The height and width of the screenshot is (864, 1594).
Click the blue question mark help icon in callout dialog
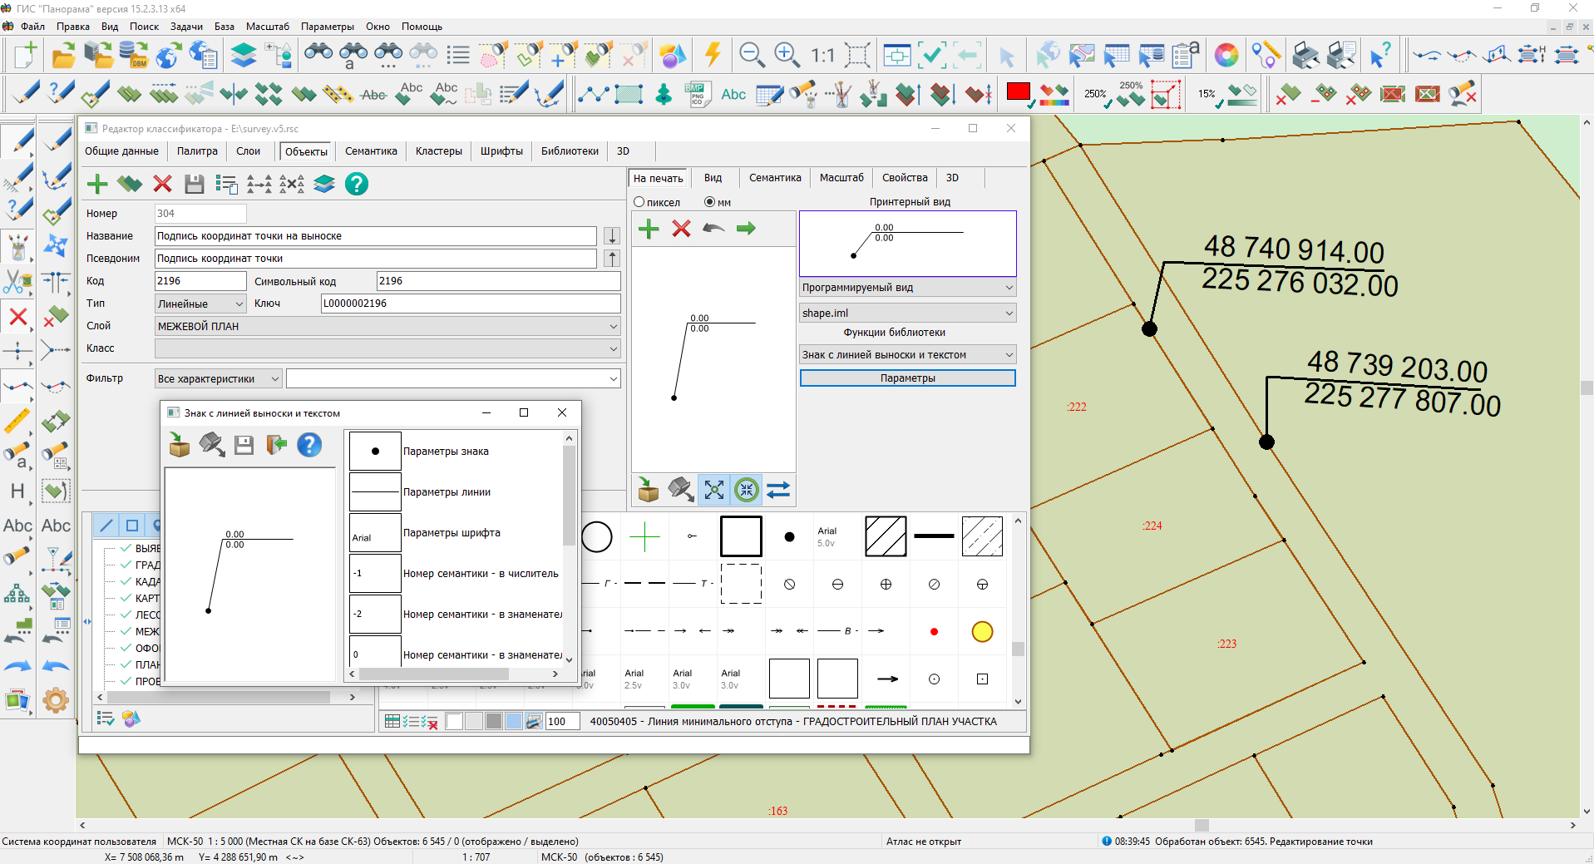coord(309,445)
